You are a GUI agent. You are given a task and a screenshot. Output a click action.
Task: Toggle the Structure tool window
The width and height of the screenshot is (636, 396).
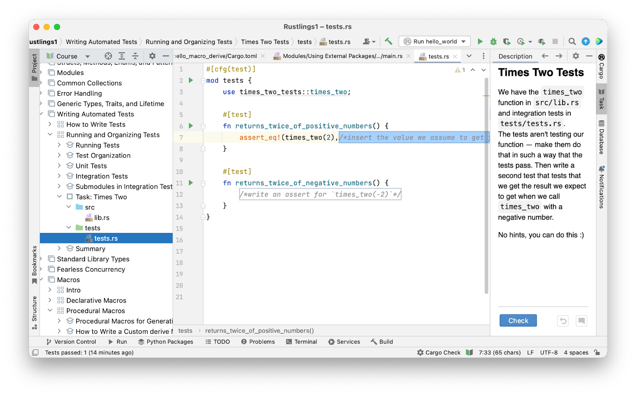coord(35,313)
